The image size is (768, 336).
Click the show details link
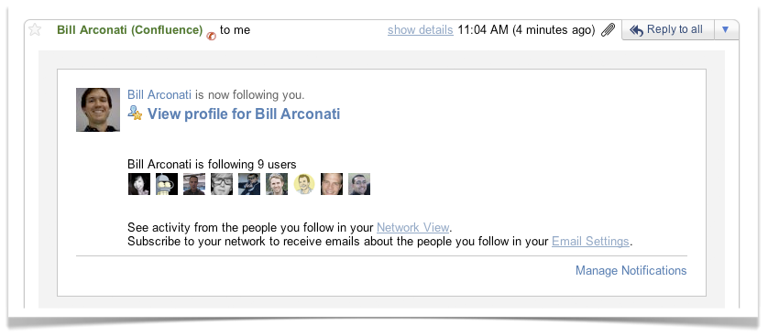(421, 30)
